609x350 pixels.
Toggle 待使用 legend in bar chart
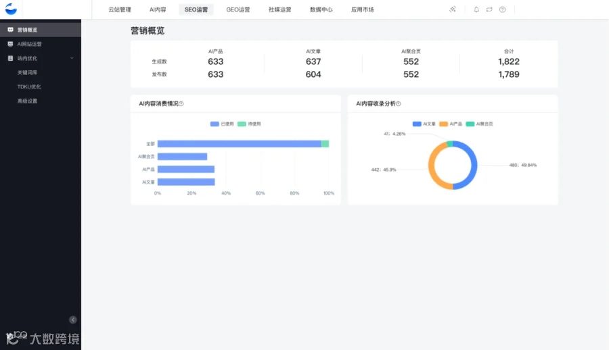coord(249,124)
